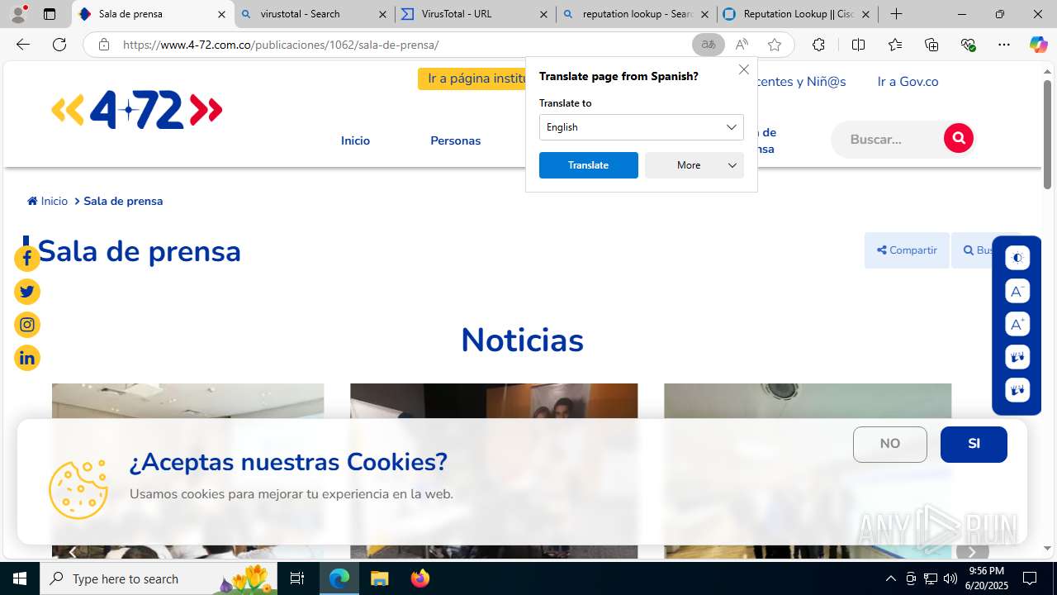The width and height of the screenshot is (1057, 595).
Task: Open the tab actions menu icon
Action: 50,14
